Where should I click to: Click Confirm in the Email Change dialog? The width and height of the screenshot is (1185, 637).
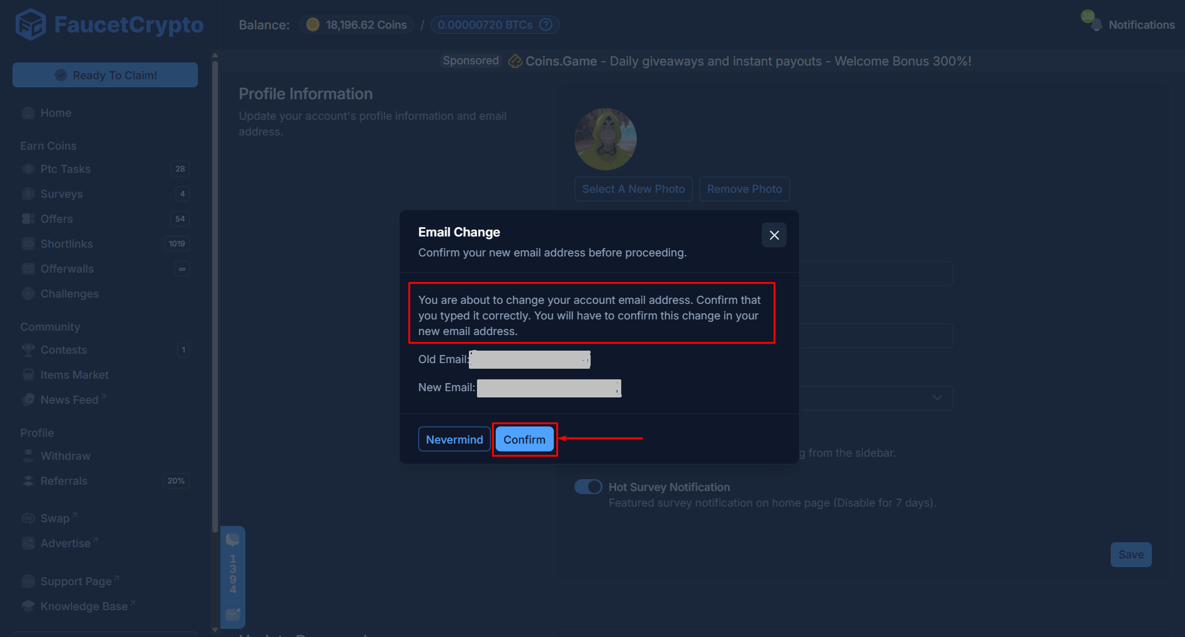(524, 439)
